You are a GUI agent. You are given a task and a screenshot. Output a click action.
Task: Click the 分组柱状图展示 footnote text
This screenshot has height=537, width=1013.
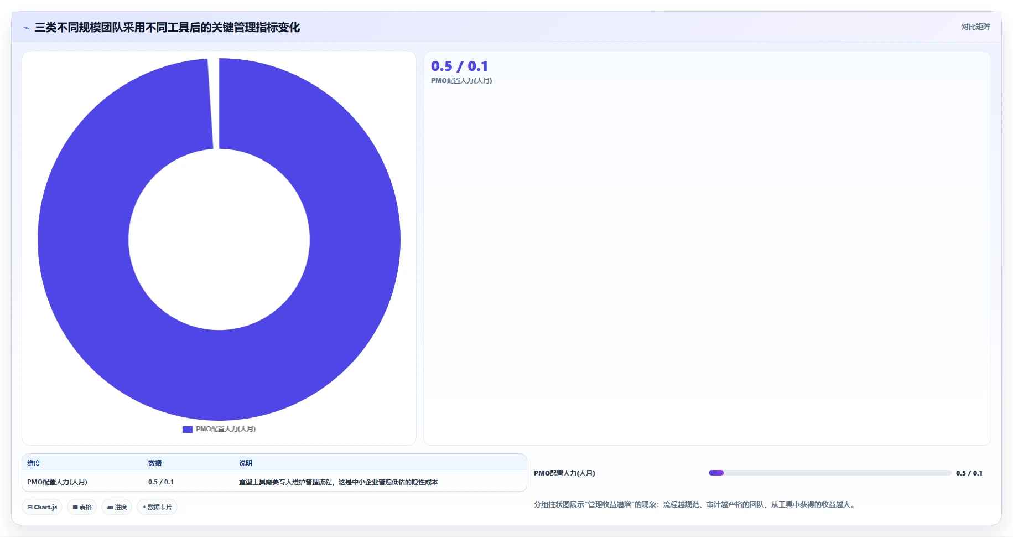tap(695, 504)
